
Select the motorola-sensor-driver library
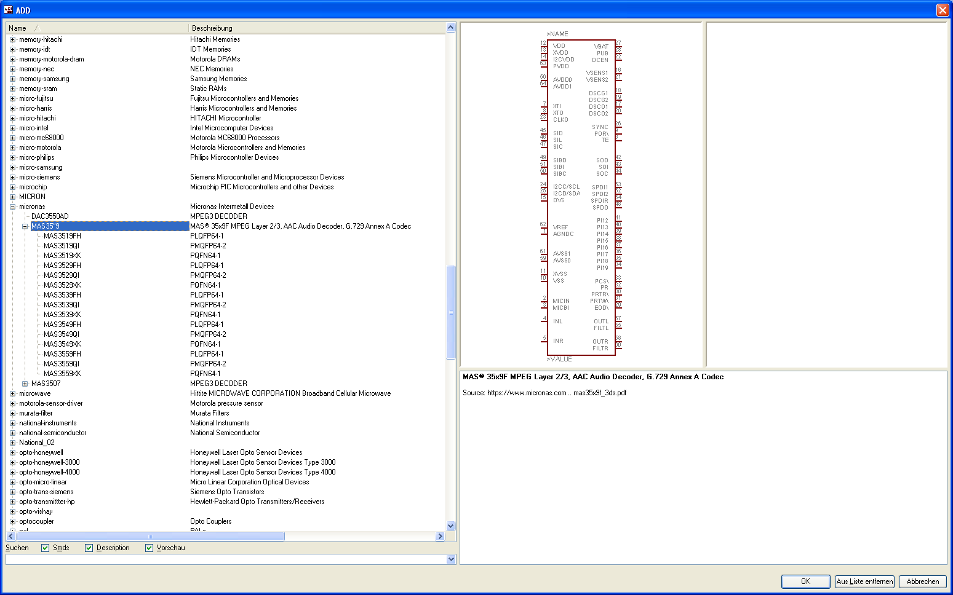(x=50, y=403)
